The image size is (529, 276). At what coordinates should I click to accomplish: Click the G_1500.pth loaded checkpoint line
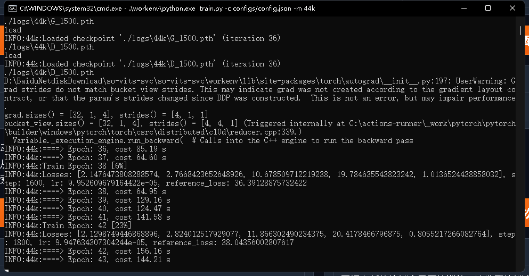pyautogui.click(x=142, y=38)
